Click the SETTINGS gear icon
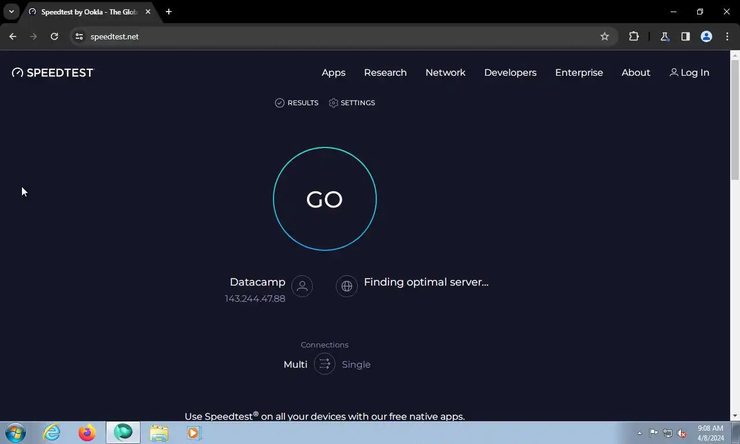This screenshot has height=444, width=740. coord(334,102)
